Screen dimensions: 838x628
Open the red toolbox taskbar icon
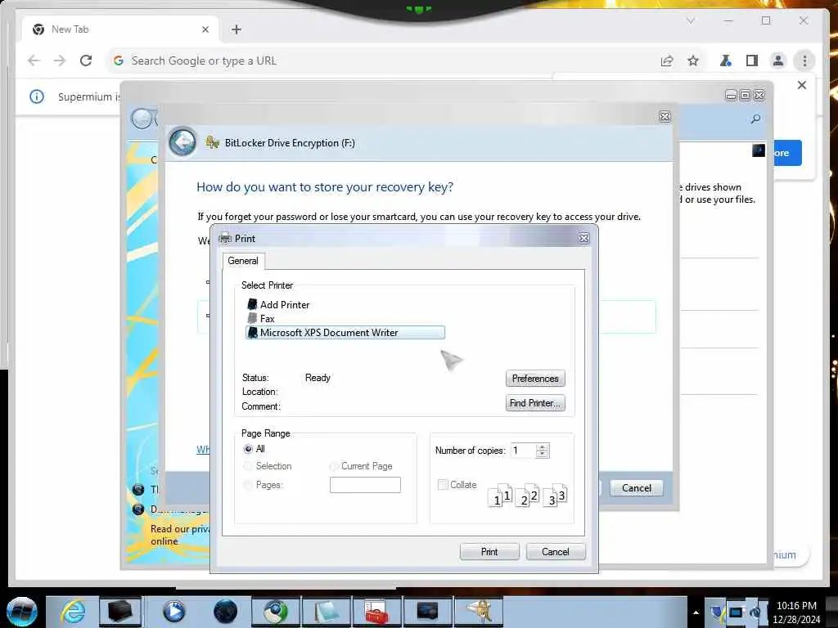pyautogui.click(x=376, y=612)
